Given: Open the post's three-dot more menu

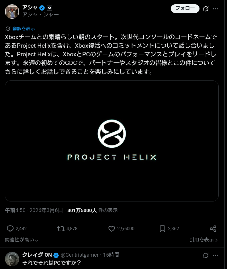Looking at the screenshot, I should tap(216, 9).
